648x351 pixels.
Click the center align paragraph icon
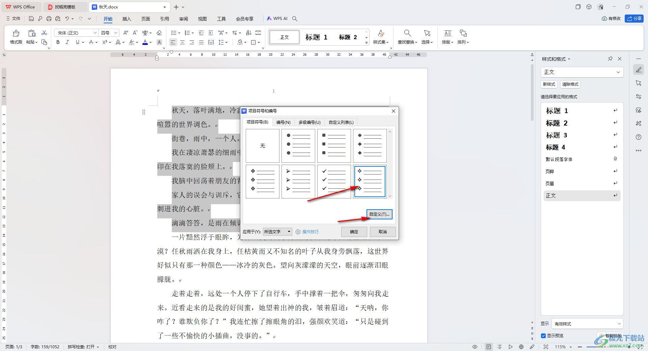[182, 42]
